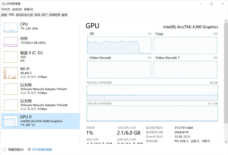Select the 以太网 VMnet8 adapter thumbnail
This screenshot has width=228, height=155.
click(x=11, y=105)
